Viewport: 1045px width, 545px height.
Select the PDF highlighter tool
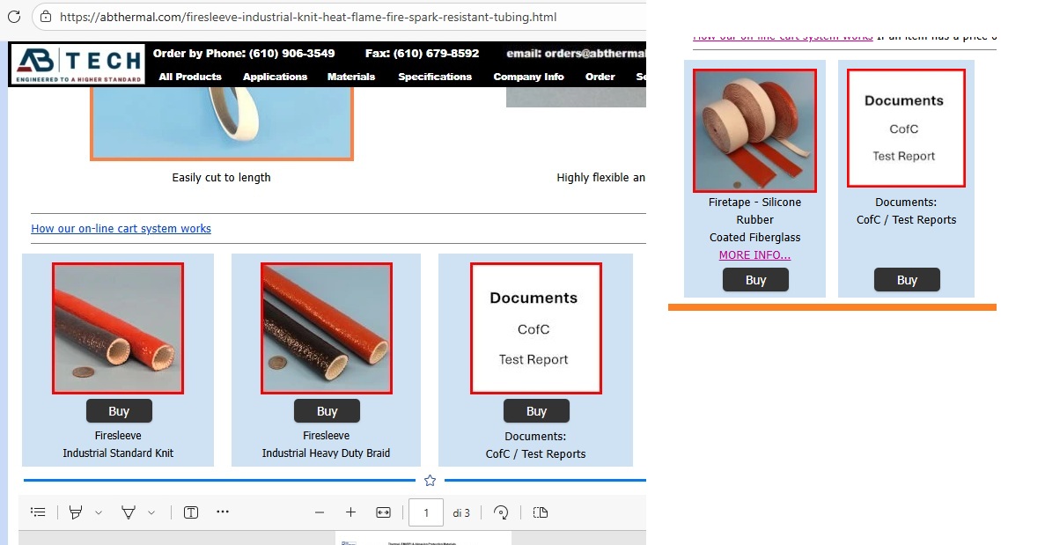tap(76, 512)
